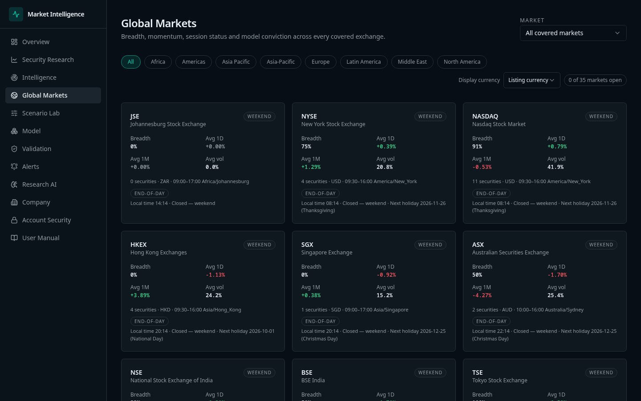This screenshot has height=401, width=641.
Task: Click the Market Intelligence pulse logo icon
Action: tap(16, 14)
